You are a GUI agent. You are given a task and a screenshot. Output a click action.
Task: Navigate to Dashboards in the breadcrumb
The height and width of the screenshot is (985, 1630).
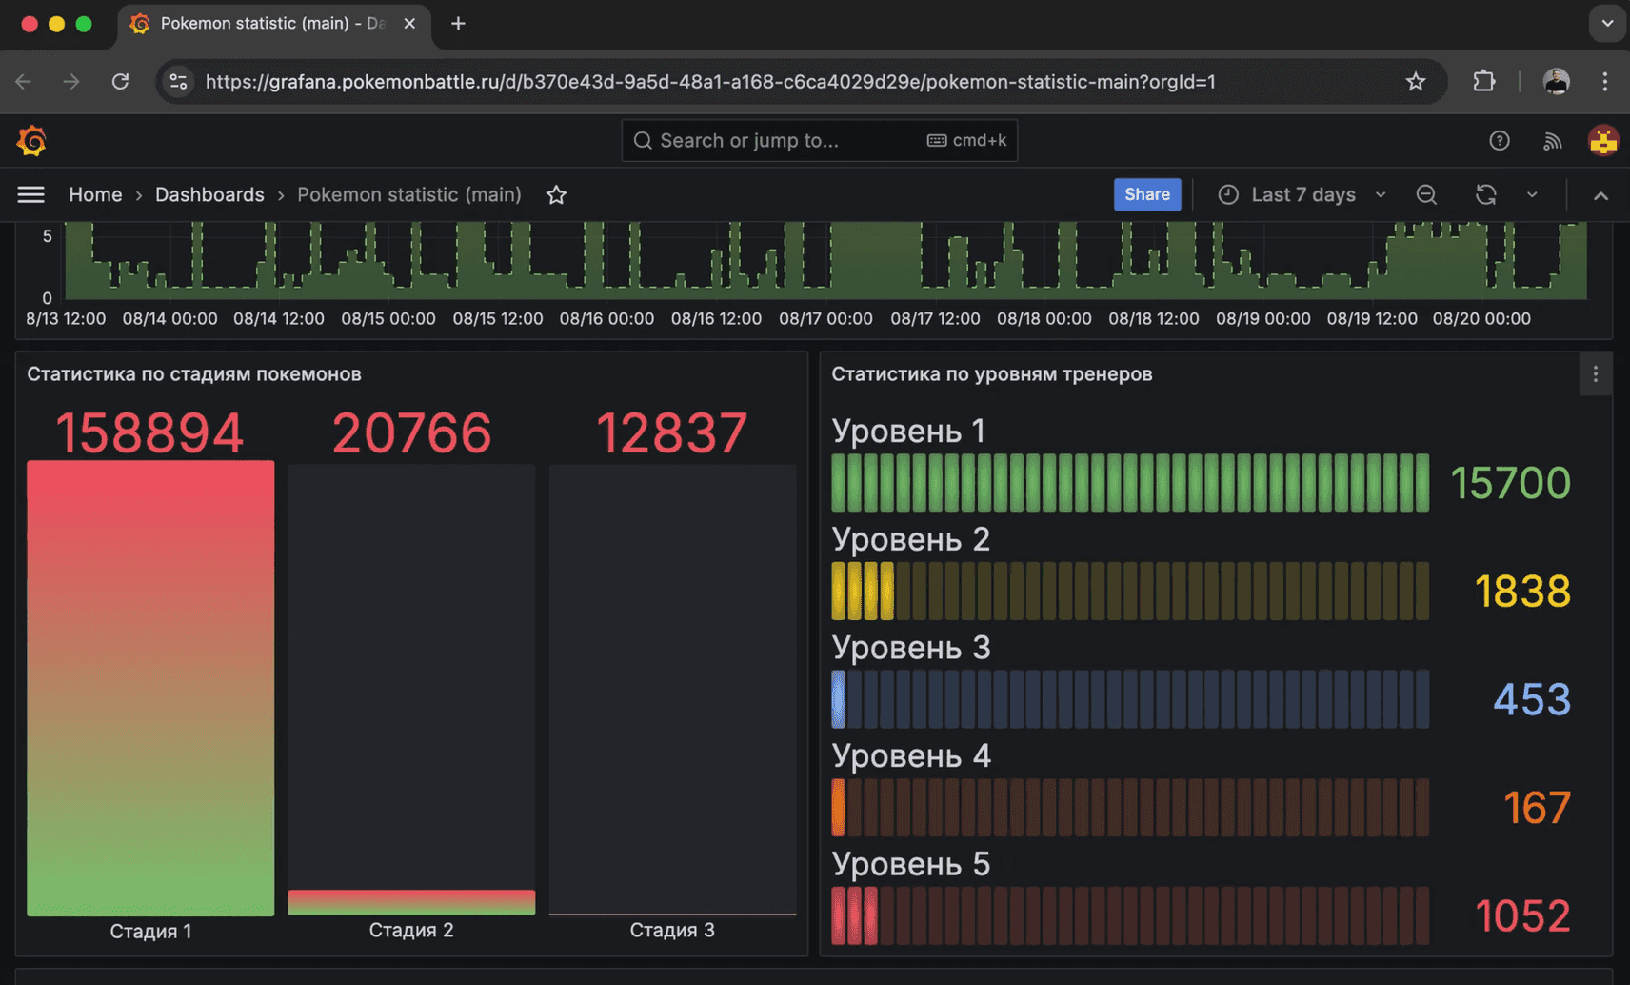209,195
